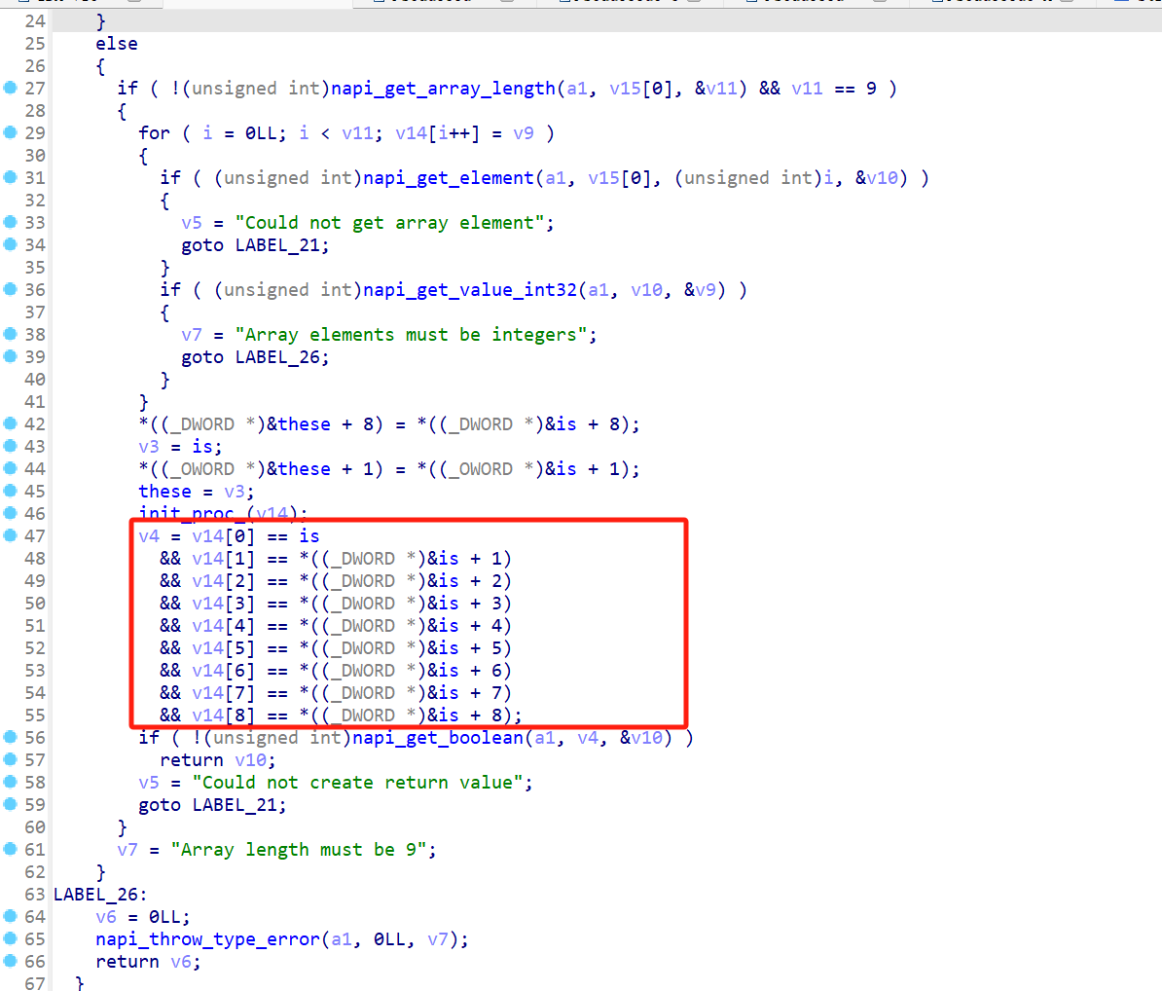
Task: Set breakpoint marker at line 57
Action: pos(11,759)
